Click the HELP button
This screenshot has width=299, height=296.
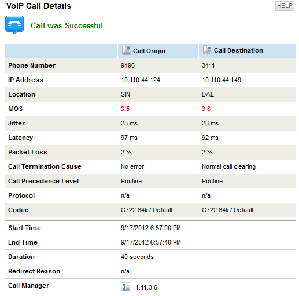[285, 6]
